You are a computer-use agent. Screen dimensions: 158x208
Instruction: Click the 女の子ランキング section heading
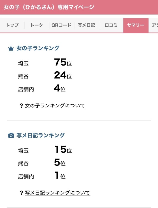(38, 48)
